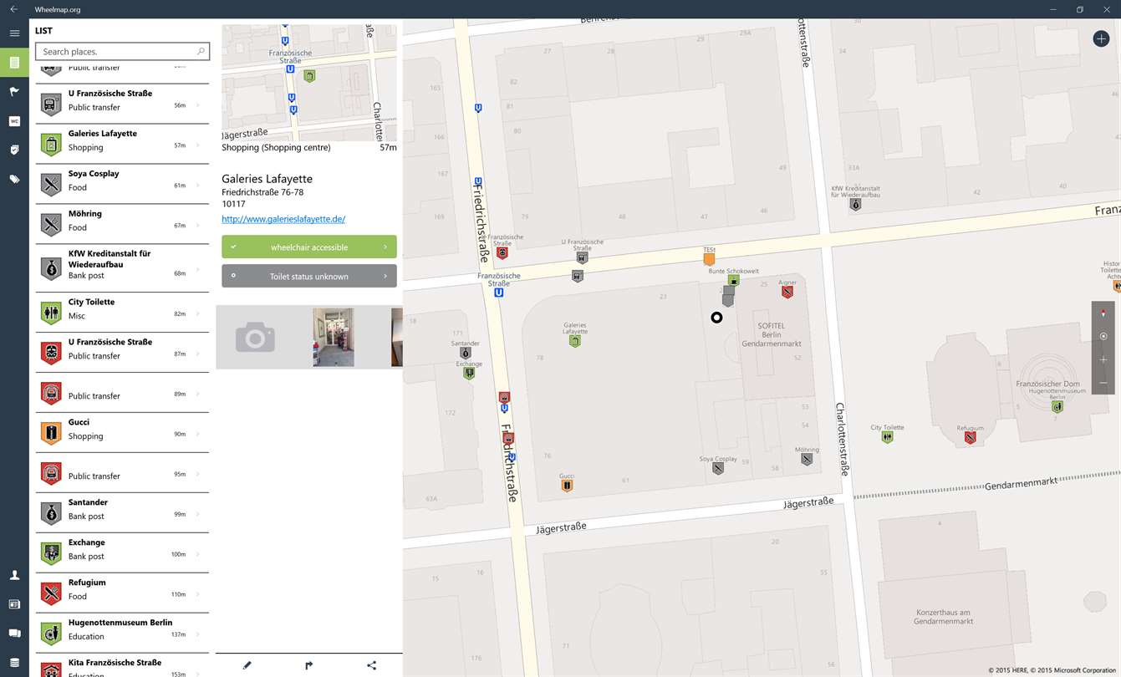Select Galeries Lafayette in the places list

(x=122, y=145)
